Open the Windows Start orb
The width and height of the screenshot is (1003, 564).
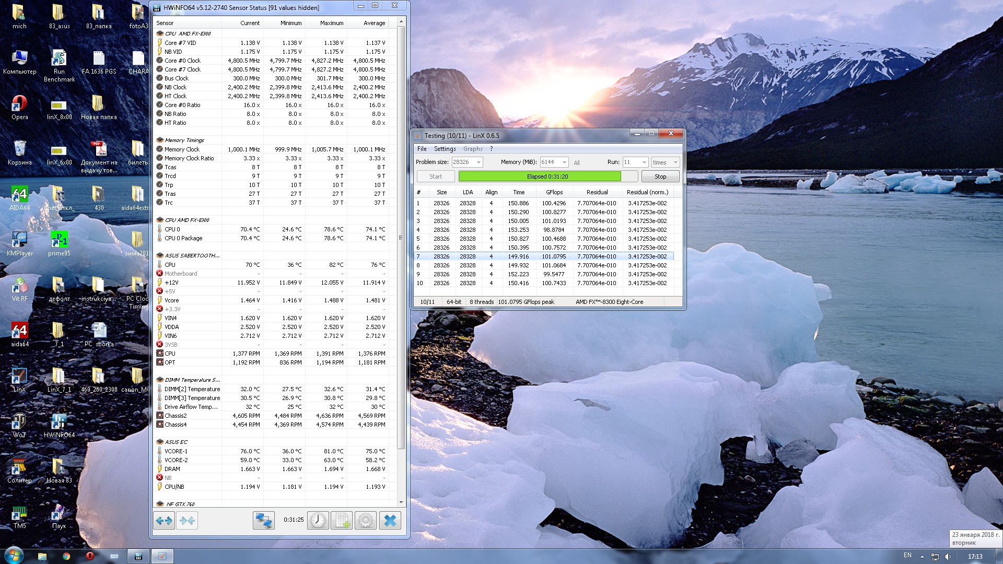tap(14, 556)
